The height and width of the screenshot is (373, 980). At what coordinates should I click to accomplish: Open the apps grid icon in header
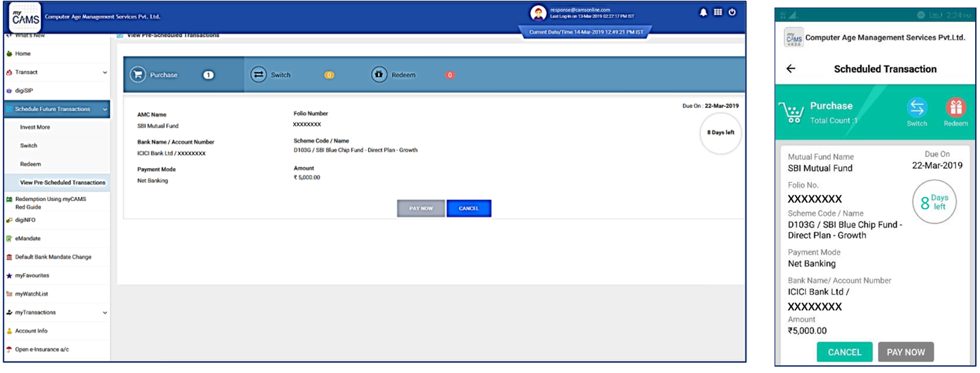tap(718, 12)
